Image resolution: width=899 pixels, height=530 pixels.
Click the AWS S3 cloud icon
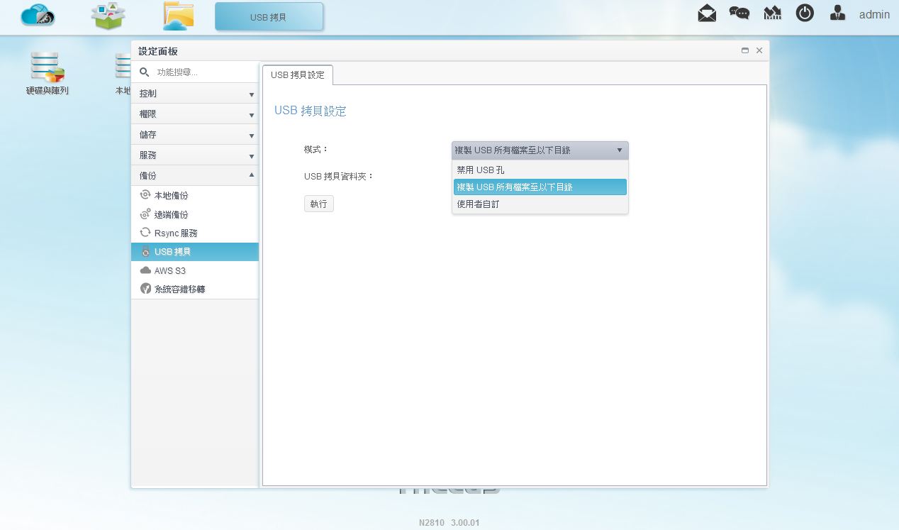coord(145,270)
